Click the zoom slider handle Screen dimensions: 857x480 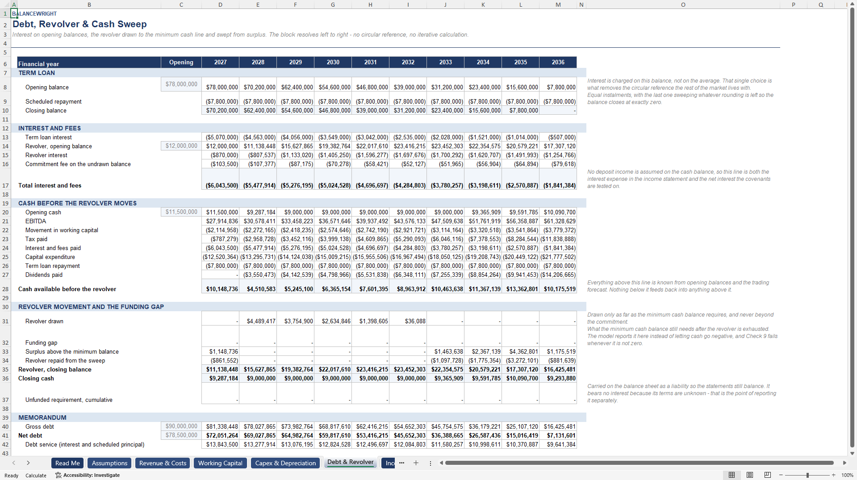click(807, 475)
